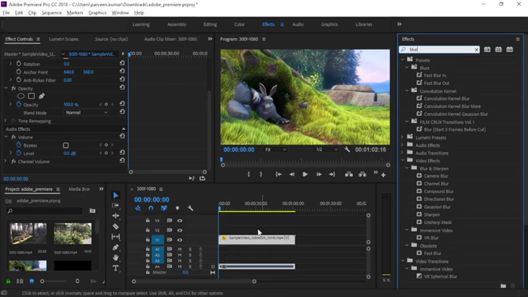Expand the Time Remapping effect
528x297 pixels.
click(x=5, y=121)
